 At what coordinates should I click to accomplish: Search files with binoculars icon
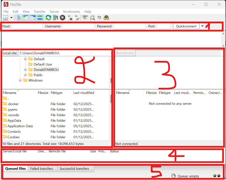tap(106, 18)
